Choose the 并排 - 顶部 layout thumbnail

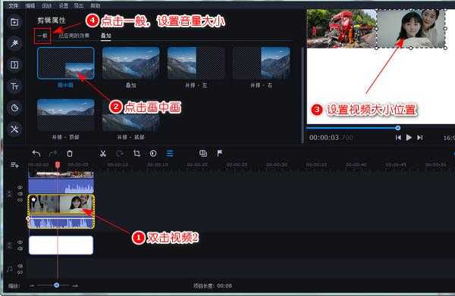pyautogui.click(x=65, y=115)
